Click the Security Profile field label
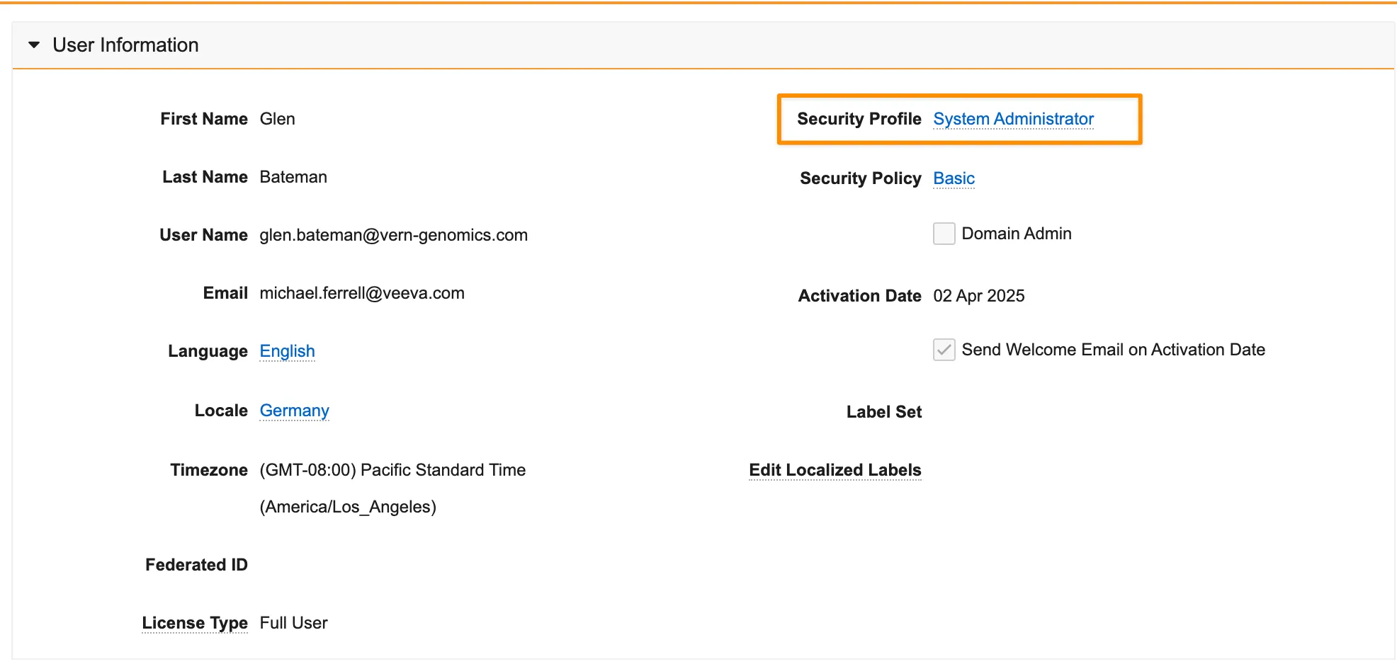1397x664 pixels. click(x=859, y=119)
